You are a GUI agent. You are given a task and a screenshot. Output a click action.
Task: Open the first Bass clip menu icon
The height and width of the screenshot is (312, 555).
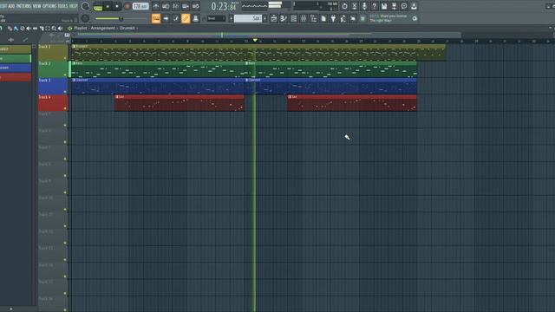tap(74, 63)
